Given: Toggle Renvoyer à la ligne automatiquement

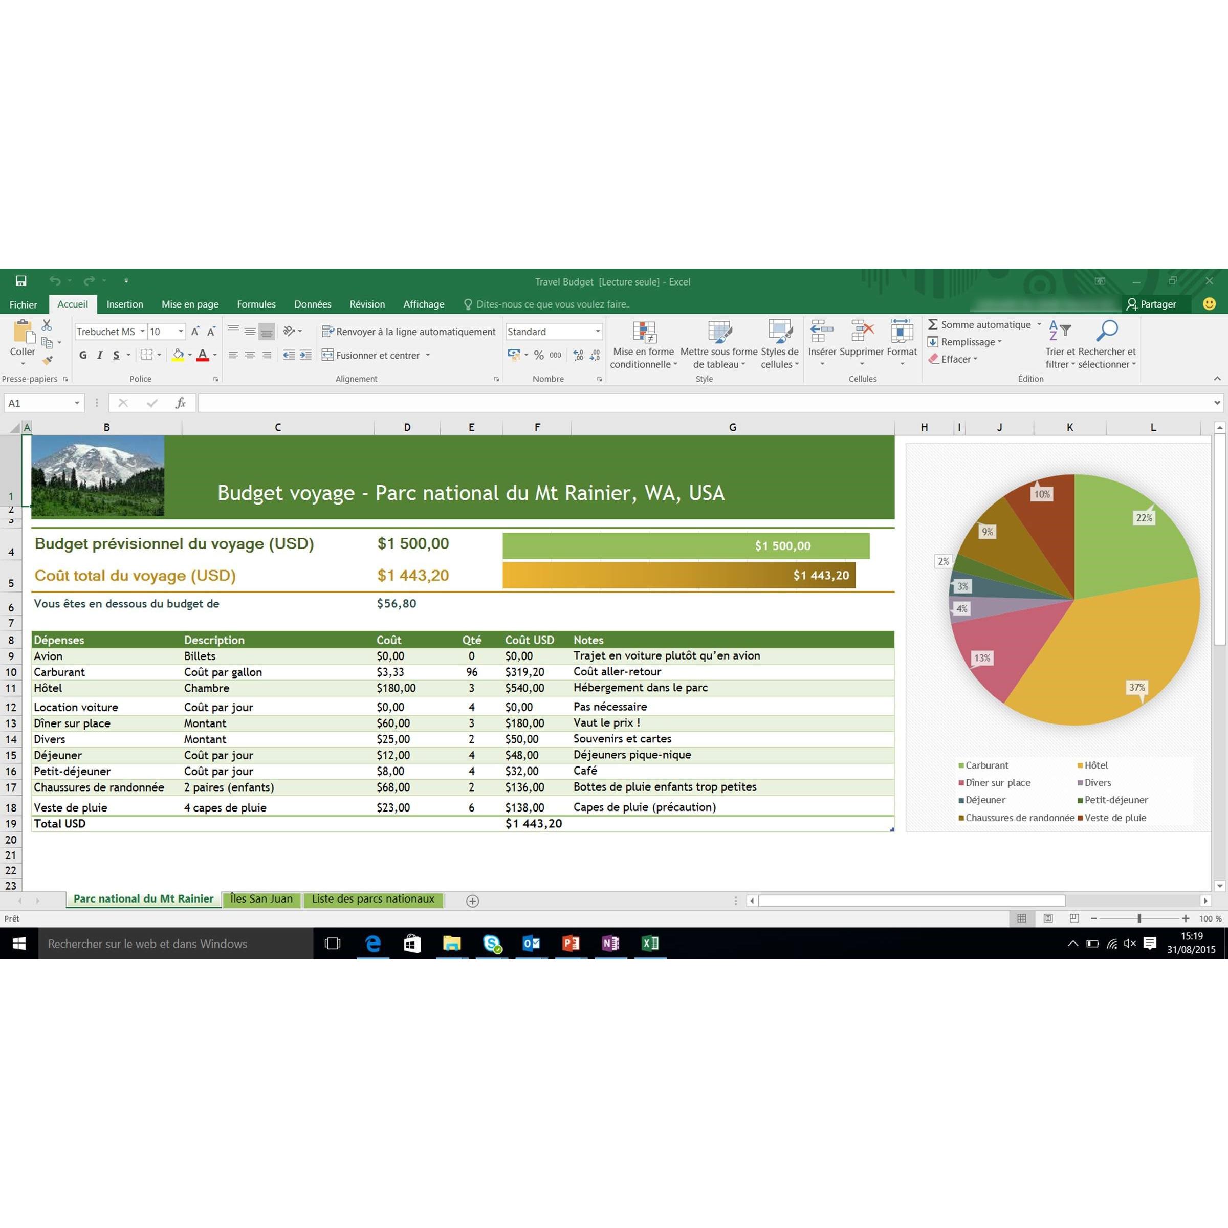Looking at the screenshot, I should [x=409, y=331].
